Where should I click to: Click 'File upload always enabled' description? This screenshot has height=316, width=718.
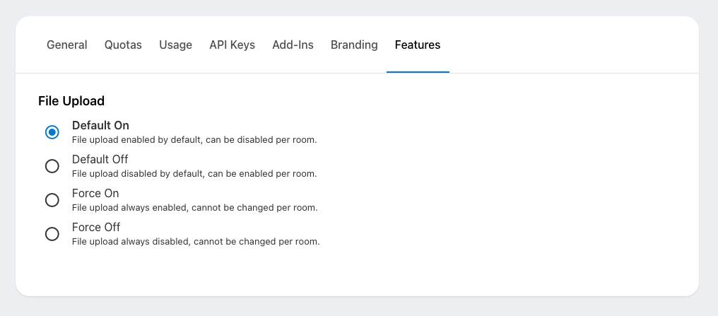(x=194, y=208)
